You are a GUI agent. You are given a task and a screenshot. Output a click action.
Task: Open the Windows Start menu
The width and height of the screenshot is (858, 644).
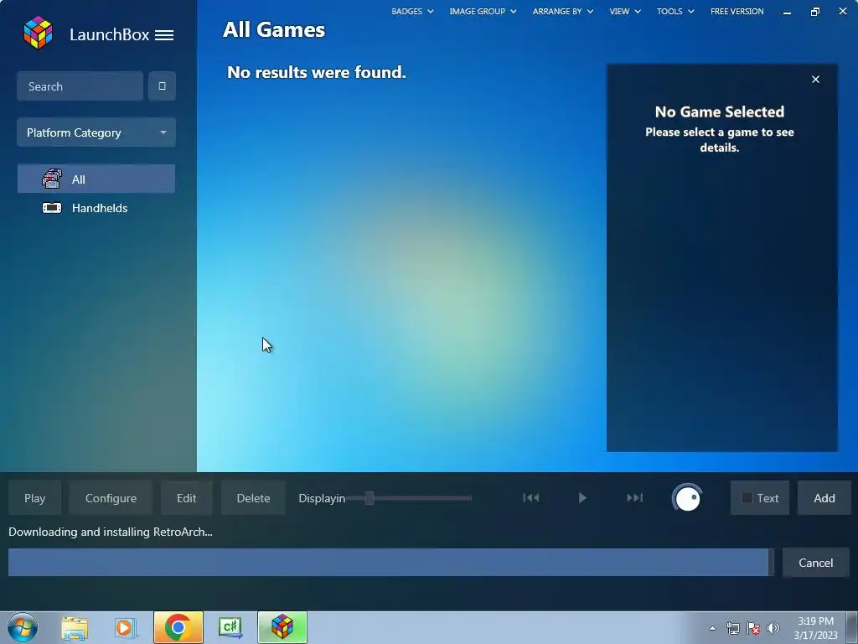(23, 627)
